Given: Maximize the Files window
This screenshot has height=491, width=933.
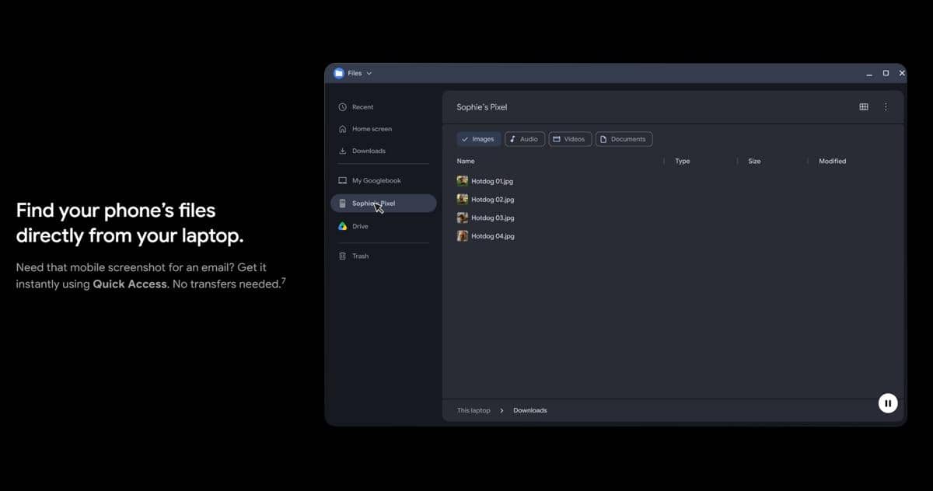Looking at the screenshot, I should tap(886, 73).
